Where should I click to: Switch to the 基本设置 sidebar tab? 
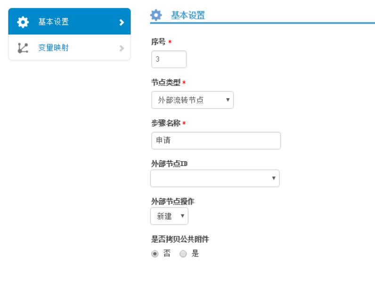click(x=69, y=22)
